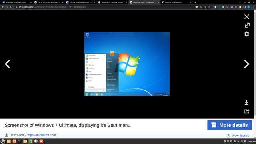256x144 pixels.
Task: Open the cyan diamond extension icon
Action: pos(223,7)
